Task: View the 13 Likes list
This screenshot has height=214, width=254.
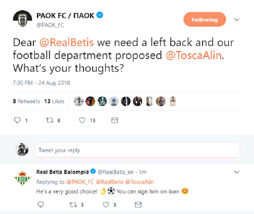Action: [x=54, y=101]
